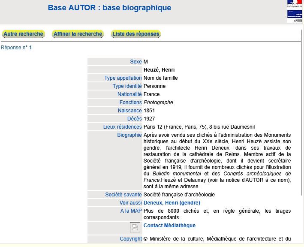Open the Deneux, Henri (gendre) link
The image size is (304, 247).
(172, 203)
